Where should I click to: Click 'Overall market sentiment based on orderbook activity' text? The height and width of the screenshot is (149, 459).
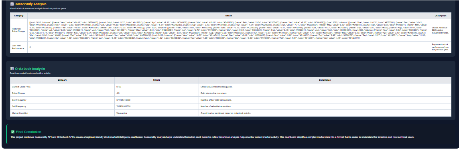(x=226, y=113)
